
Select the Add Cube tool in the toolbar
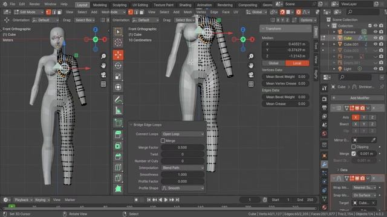(118, 122)
